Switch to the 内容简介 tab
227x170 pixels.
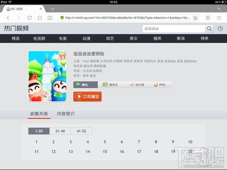pos(66,114)
